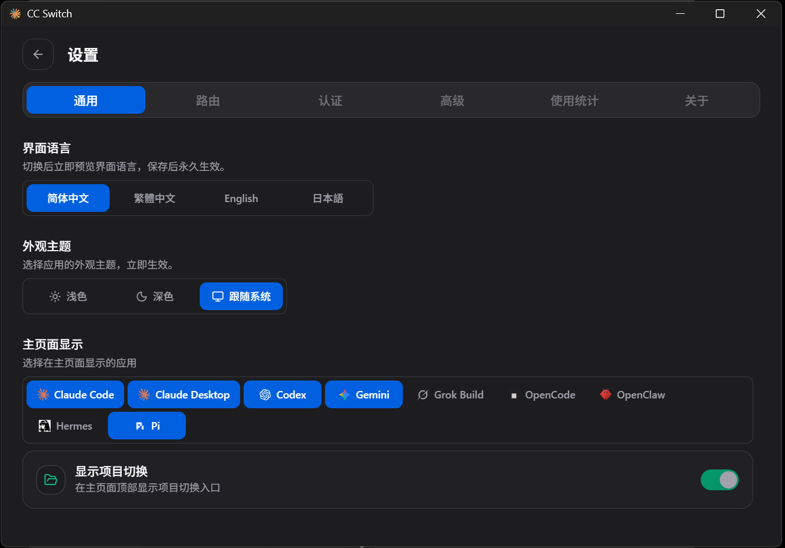
Task: Choose 简体中文 as interface language
Action: click(68, 198)
